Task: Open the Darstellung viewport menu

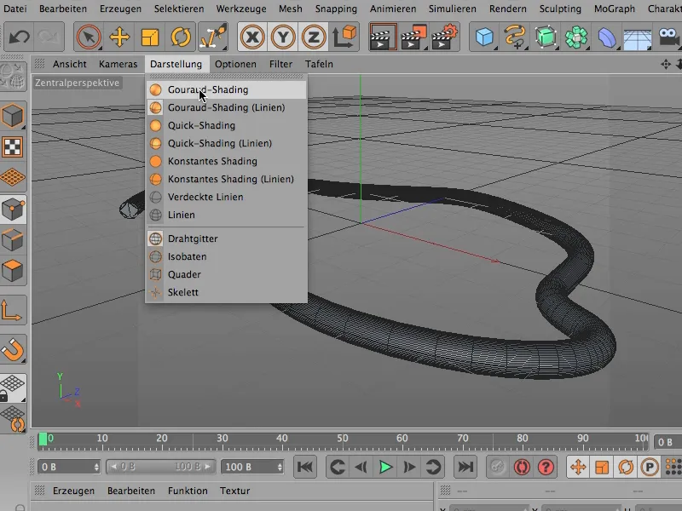Action: coord(176,64)
